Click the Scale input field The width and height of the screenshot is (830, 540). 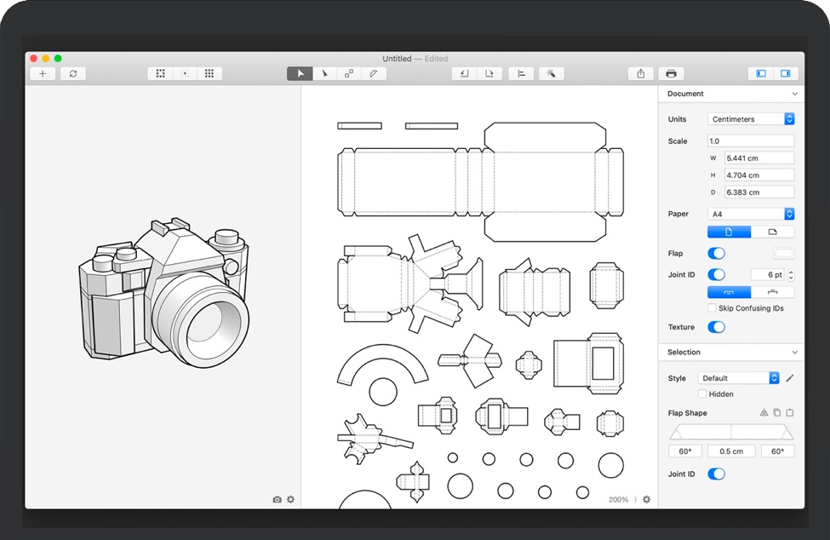tap(751, 141)
